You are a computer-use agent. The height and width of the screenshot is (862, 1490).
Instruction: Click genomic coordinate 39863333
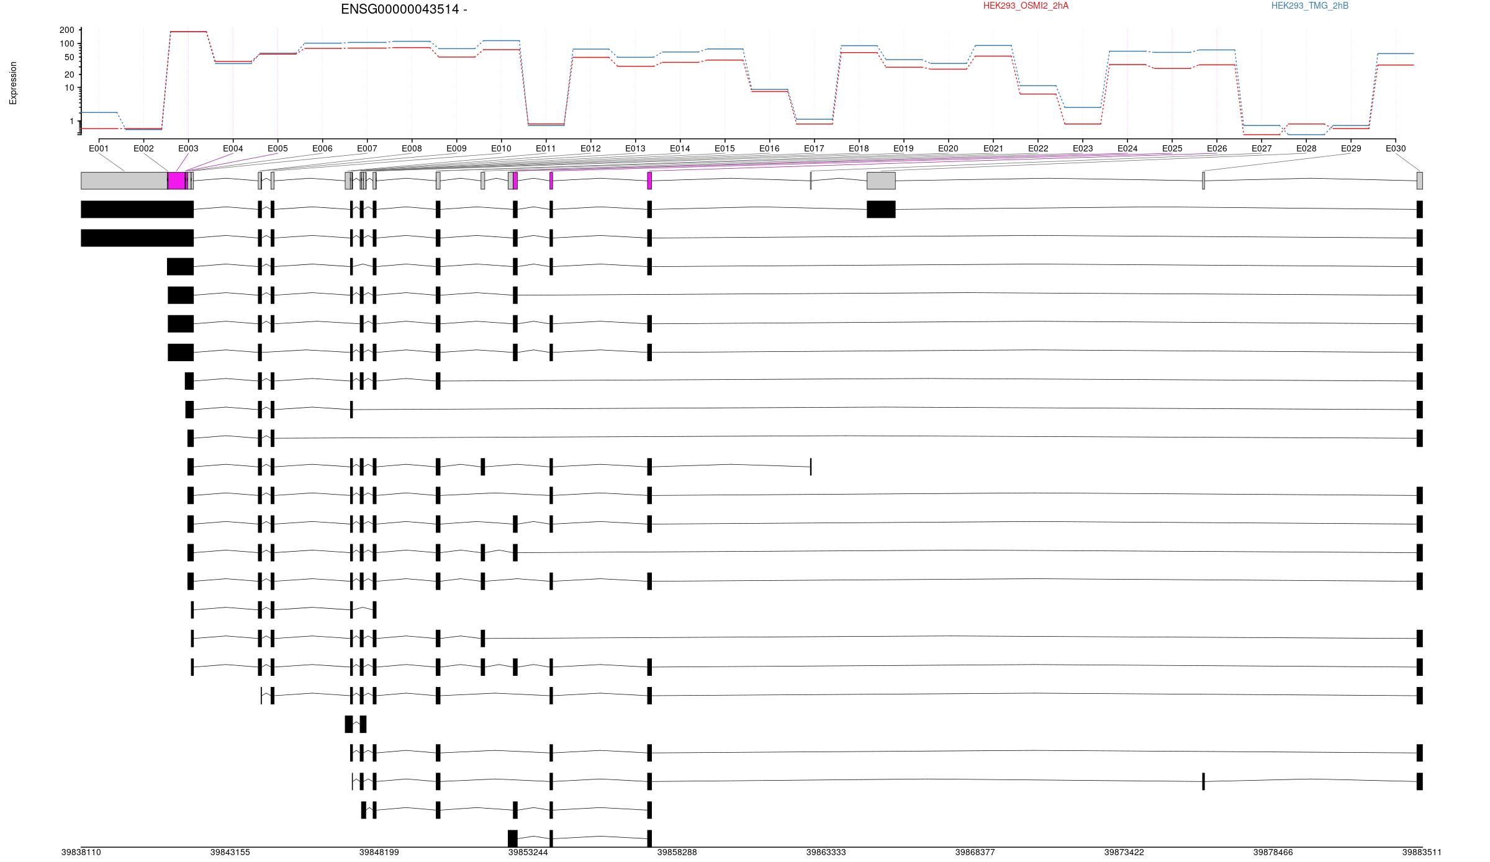coord(826,853)
